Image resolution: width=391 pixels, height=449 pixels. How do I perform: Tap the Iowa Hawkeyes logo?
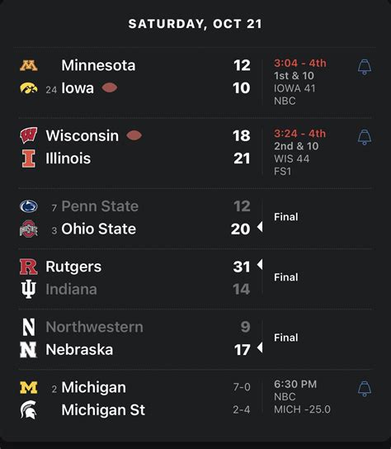(x=29, y=88)
